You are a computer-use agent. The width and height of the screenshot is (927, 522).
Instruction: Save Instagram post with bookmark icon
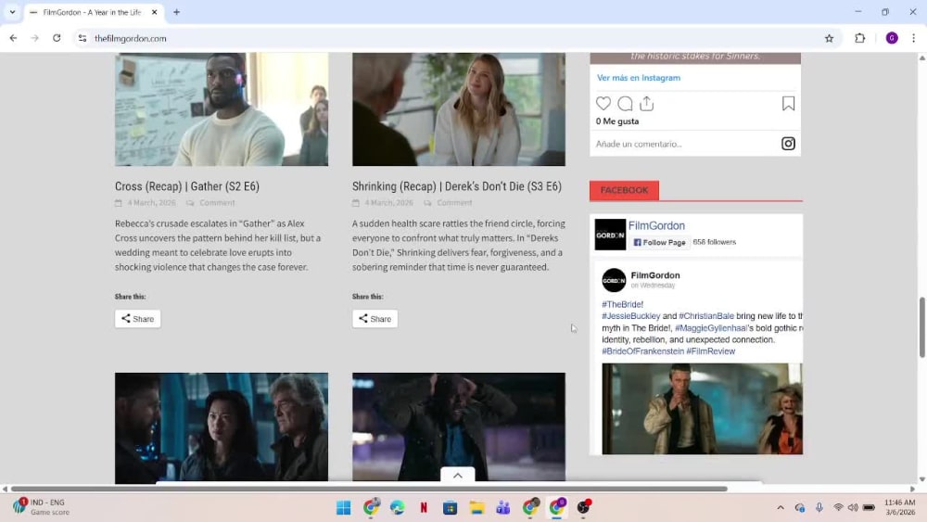coord(788,104)
